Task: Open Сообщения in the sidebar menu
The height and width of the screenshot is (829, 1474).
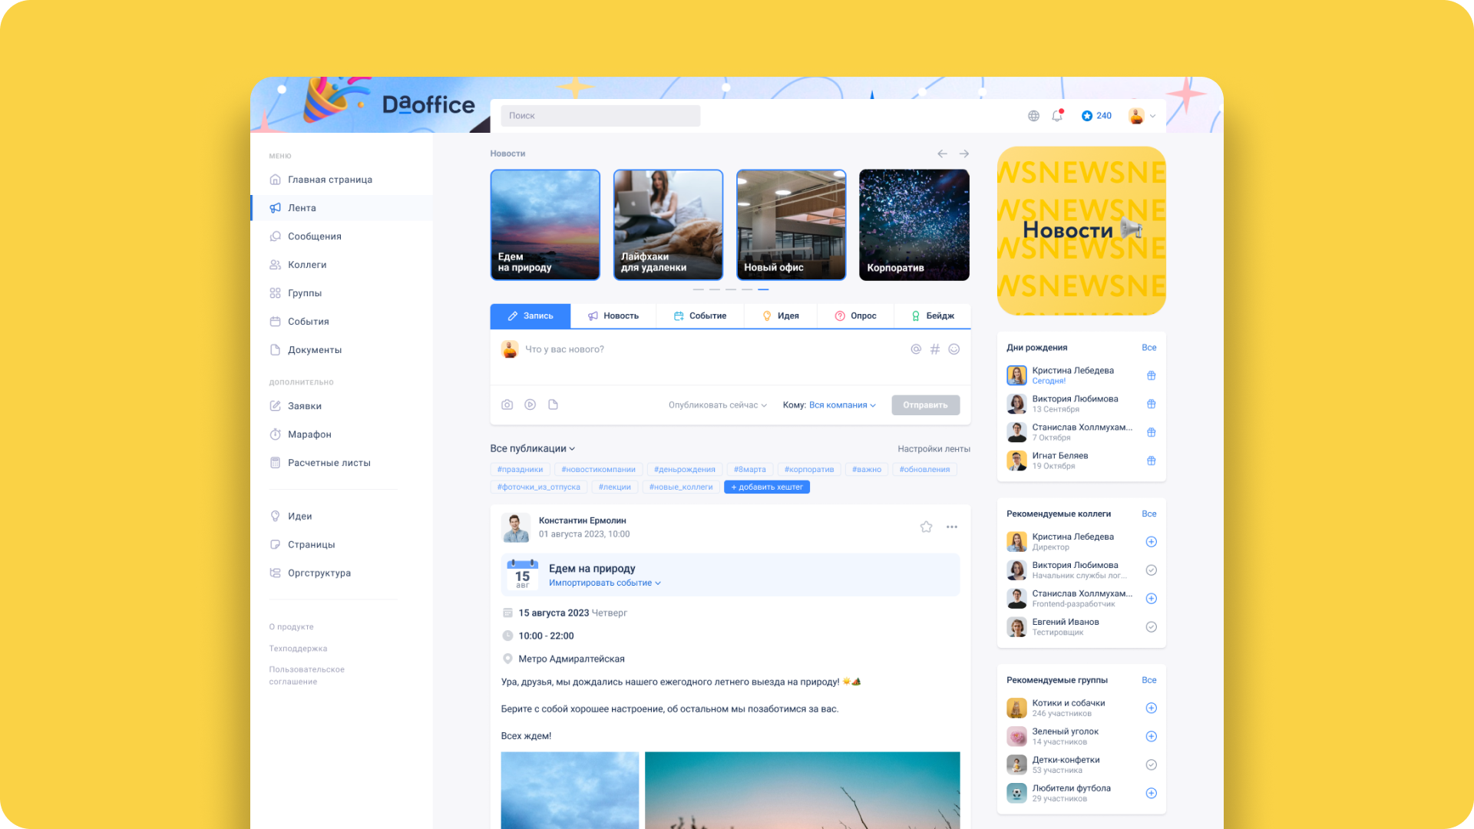Action: [314, 236]
